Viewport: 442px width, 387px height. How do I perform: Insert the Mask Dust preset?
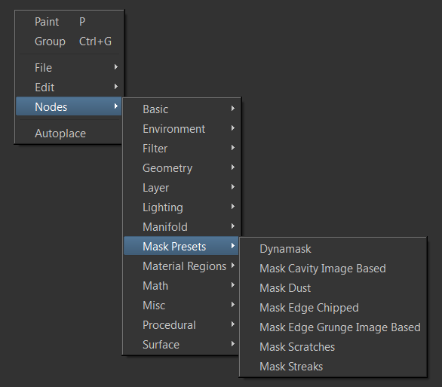point(333,288)
